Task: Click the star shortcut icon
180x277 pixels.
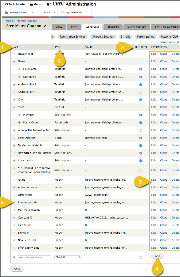Action: tap(48, 4)
